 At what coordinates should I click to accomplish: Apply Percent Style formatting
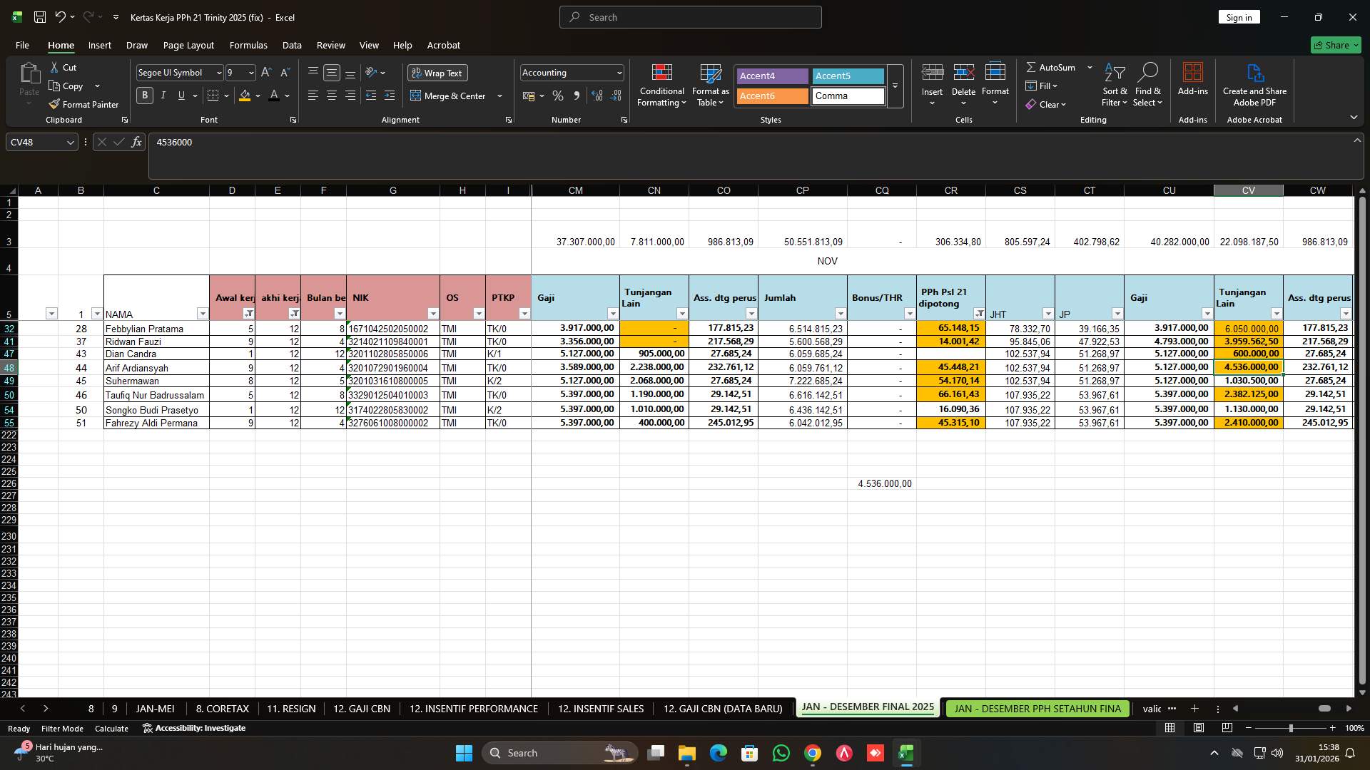click(x=558, y=96)
